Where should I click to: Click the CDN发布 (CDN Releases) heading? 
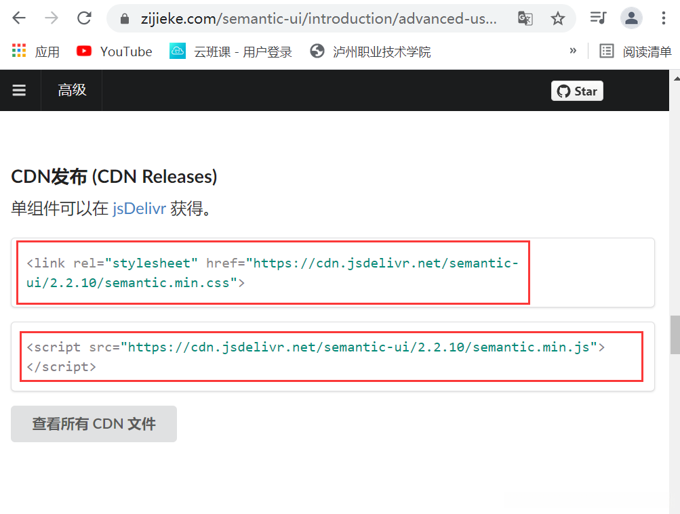[x=114, y=177]
